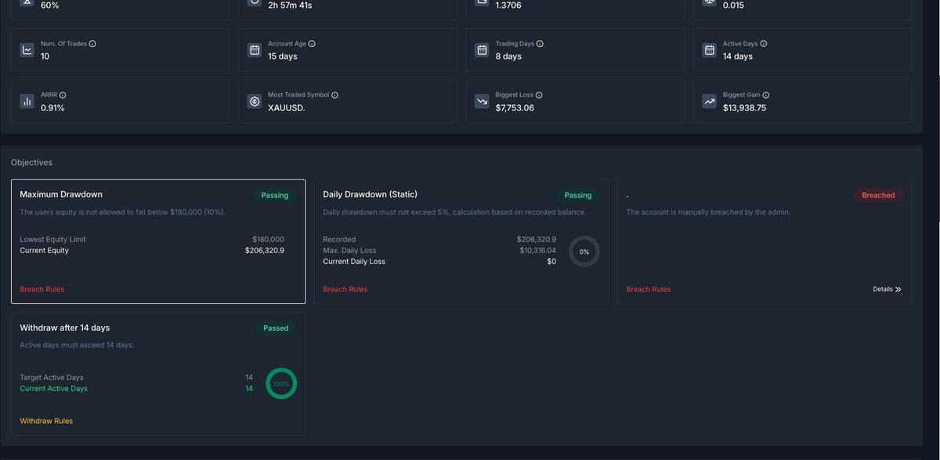Click the Recorded balance value $206,320.9
Viewport: 940px width, 460px height.
537,239
